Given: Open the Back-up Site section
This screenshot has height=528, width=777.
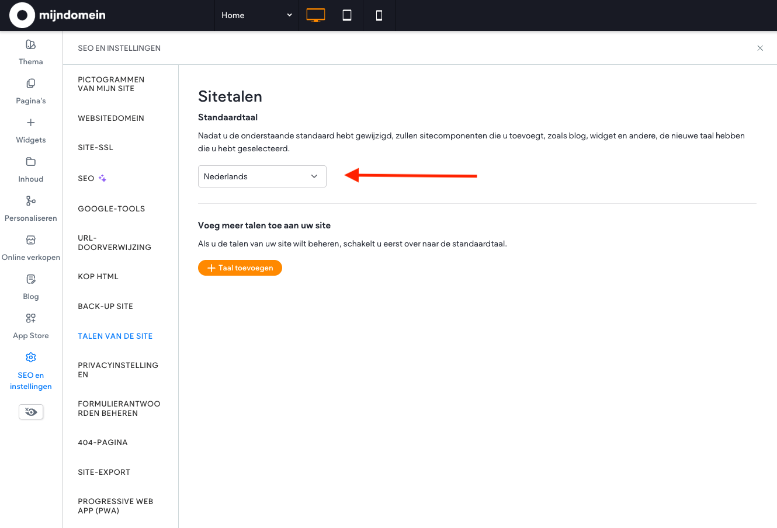Looking at the screenshot, I should point(105,306).
